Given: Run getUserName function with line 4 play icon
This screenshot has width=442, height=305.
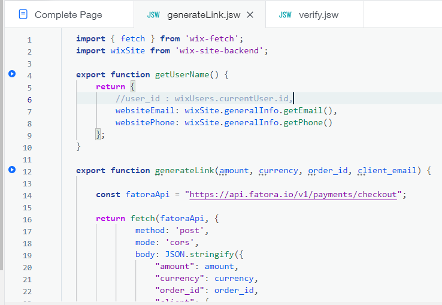Looking at the screenshot, I should 12,74.
